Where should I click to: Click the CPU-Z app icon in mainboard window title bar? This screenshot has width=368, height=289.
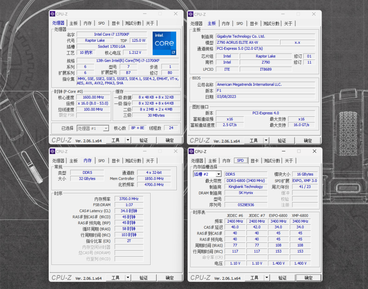point(190,14)
